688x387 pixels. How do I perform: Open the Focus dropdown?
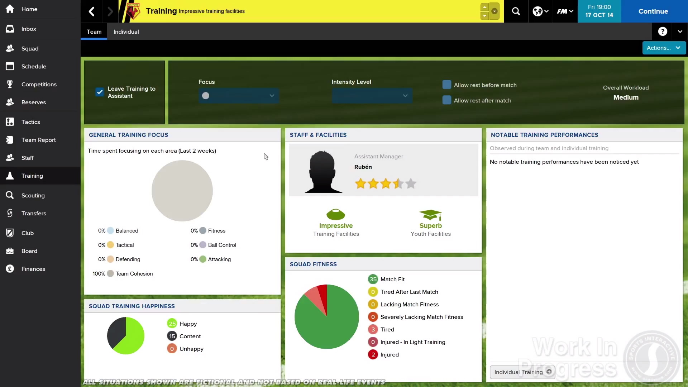pyautogui.click(x=238, y=96)
